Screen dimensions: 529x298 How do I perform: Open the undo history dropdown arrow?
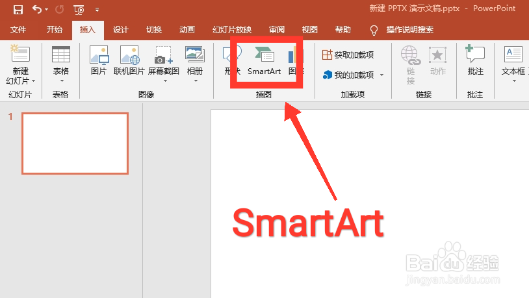(x=47, y=10)
